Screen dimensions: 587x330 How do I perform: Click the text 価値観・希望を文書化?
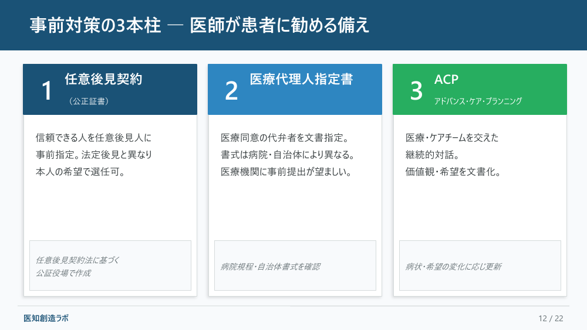pyautogui.click(x=453, y=172)
